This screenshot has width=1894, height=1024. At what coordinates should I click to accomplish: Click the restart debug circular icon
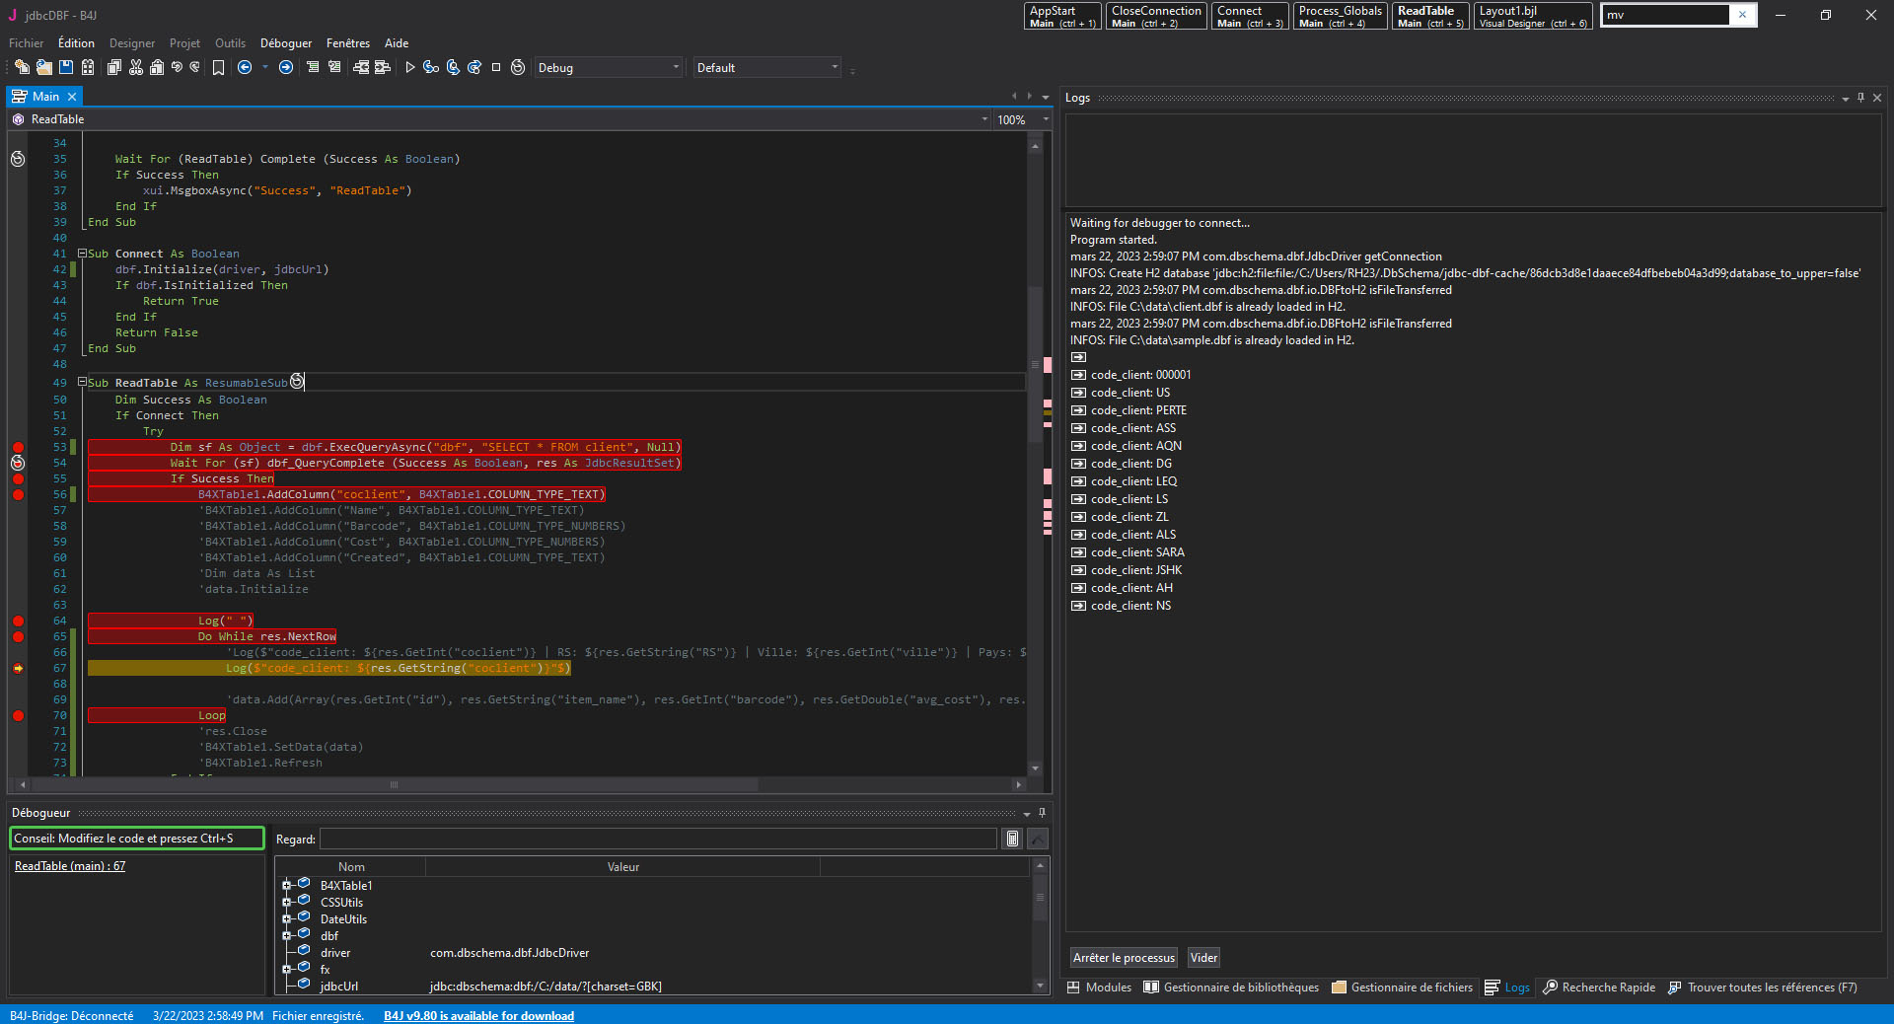[x=518, y=67]
